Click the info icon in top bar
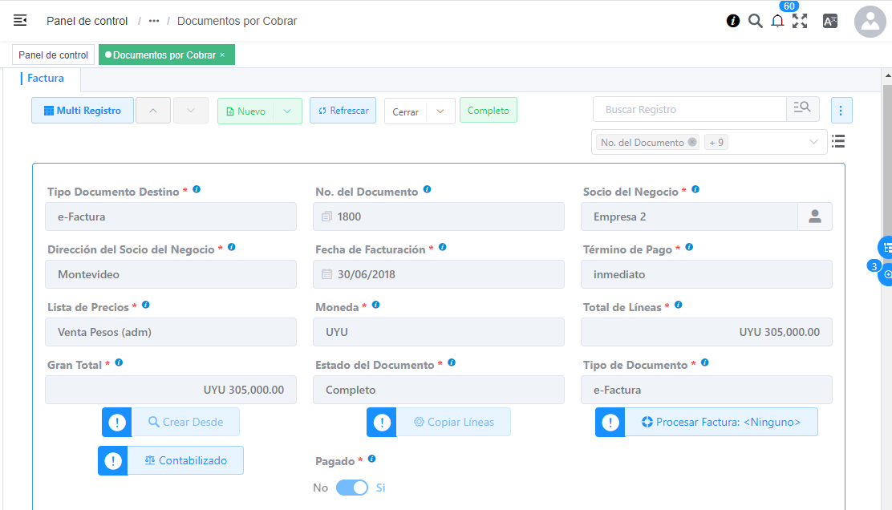 (x=733, y=21)
